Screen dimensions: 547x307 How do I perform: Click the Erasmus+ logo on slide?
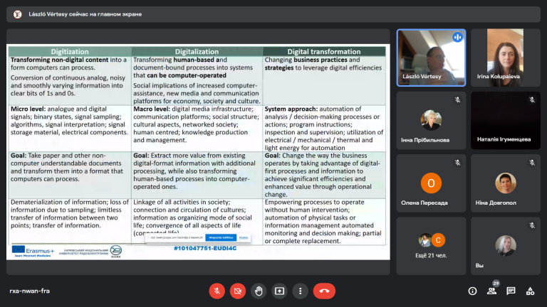click(x=33, y=251)
